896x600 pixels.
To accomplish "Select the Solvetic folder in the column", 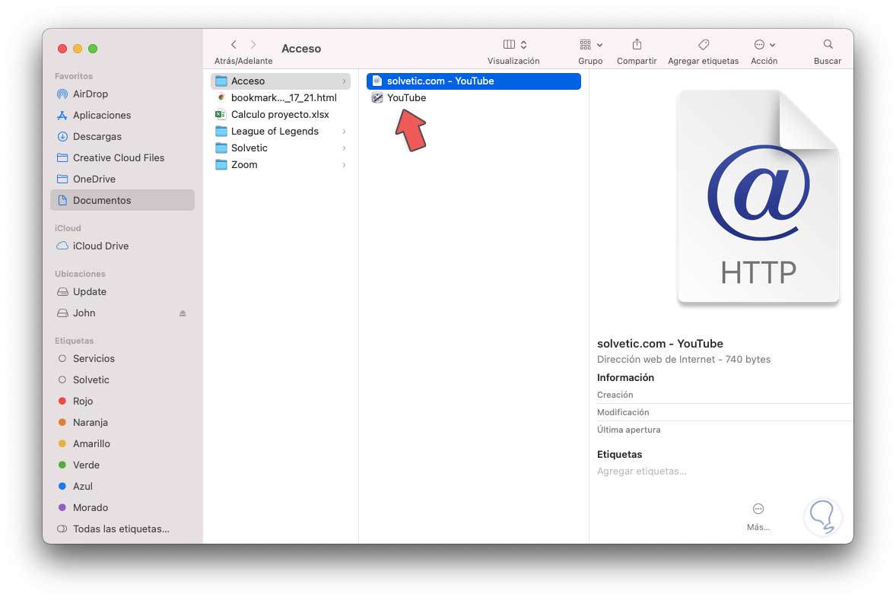I will pyautogui.click(x=281, y=148).
